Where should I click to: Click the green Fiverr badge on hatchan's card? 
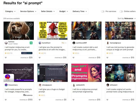click(x=31, y=43)
